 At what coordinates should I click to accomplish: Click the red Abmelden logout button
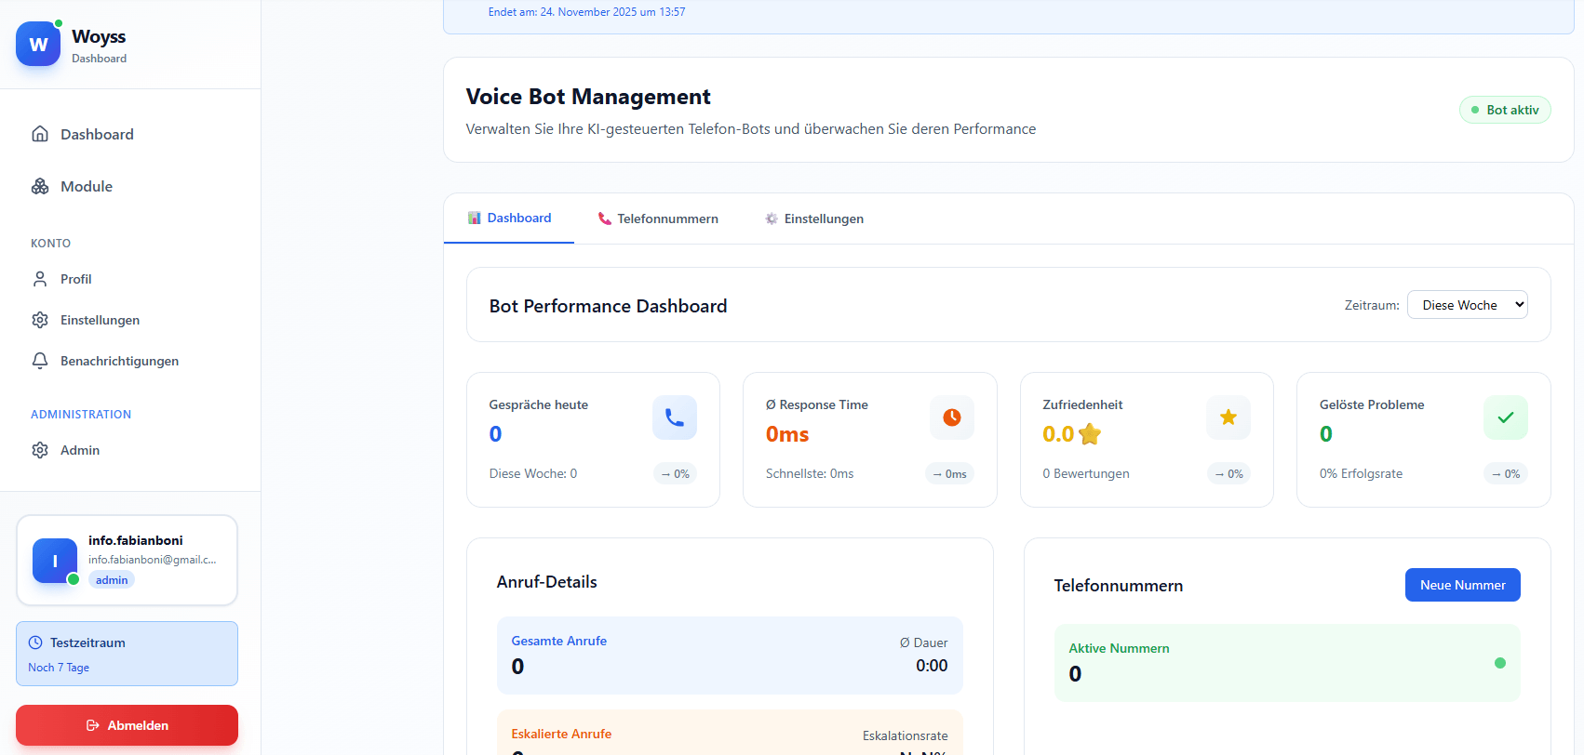pyautogui.click(x=127, y=725)
